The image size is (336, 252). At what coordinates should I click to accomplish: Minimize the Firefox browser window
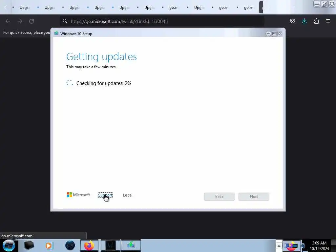pos(317,4)
